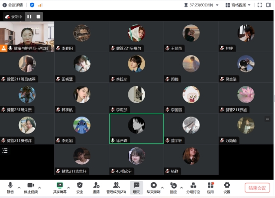275x198 pixels.
Task: Open 分组讨论 breakout rooms
Action: click(x=193, y=188)
